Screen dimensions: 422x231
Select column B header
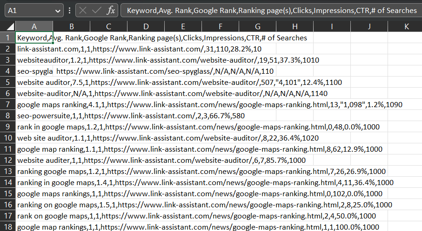[72, 26]
